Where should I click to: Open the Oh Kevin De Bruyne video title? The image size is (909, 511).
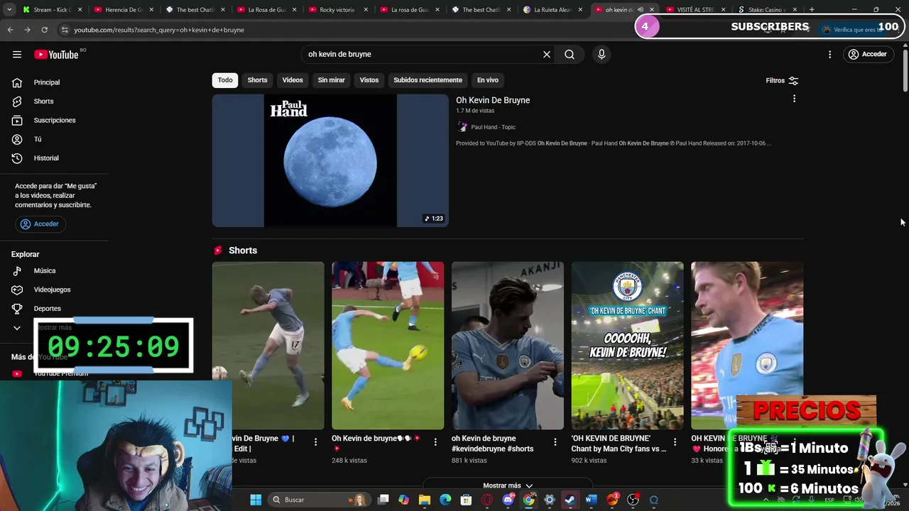[x=493, y=100]
